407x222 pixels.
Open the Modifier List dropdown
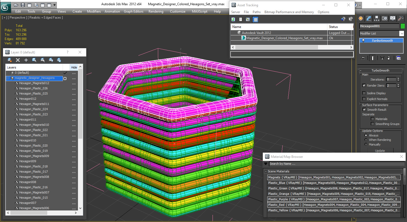[x=402, y=33]
